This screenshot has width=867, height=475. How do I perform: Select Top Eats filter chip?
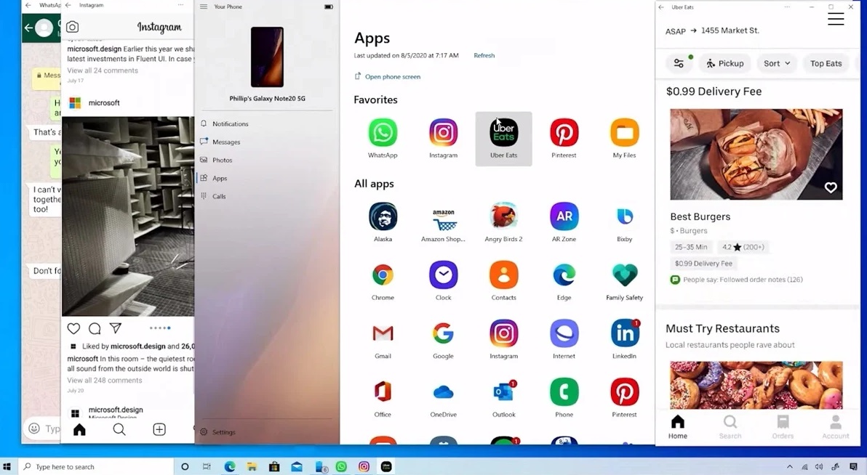[826, 63]
